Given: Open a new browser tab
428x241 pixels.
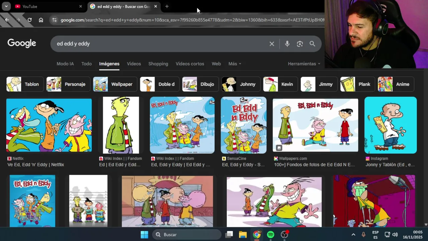Looking at the screenshot, I should tap(167, 6).
